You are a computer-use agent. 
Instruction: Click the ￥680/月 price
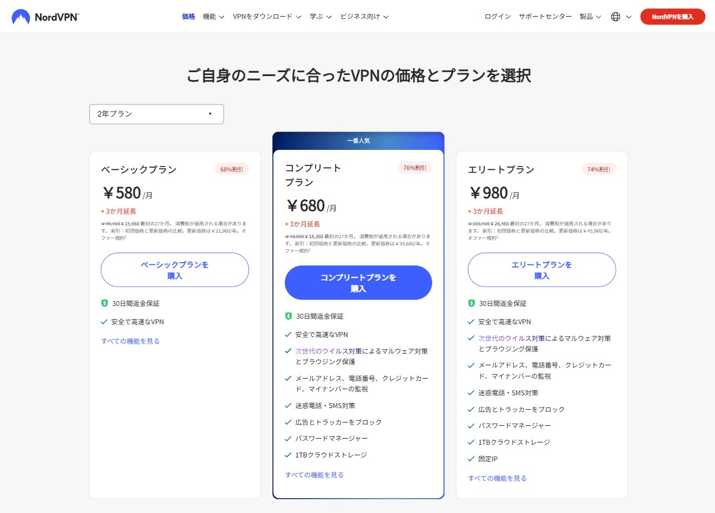[312, 207]
